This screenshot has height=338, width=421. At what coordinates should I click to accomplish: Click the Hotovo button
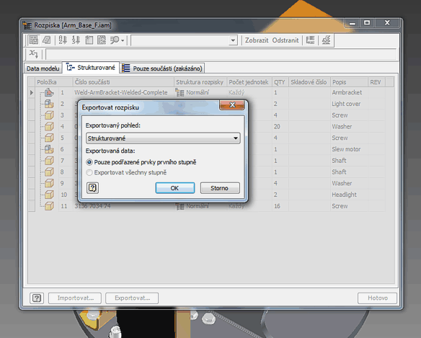point(377,298)
